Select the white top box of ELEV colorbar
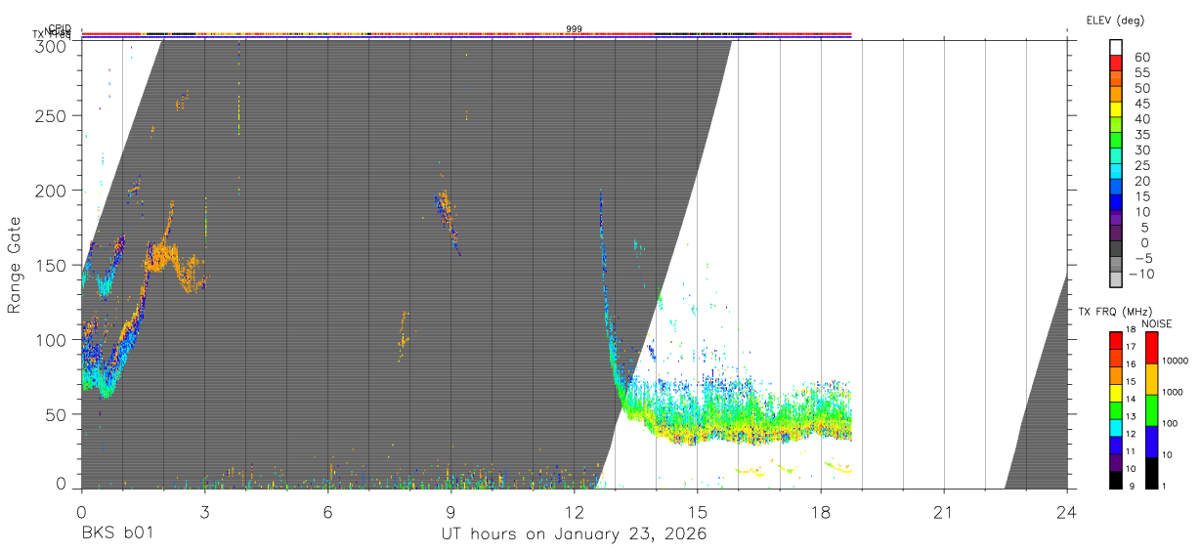 pos(1116,47)
